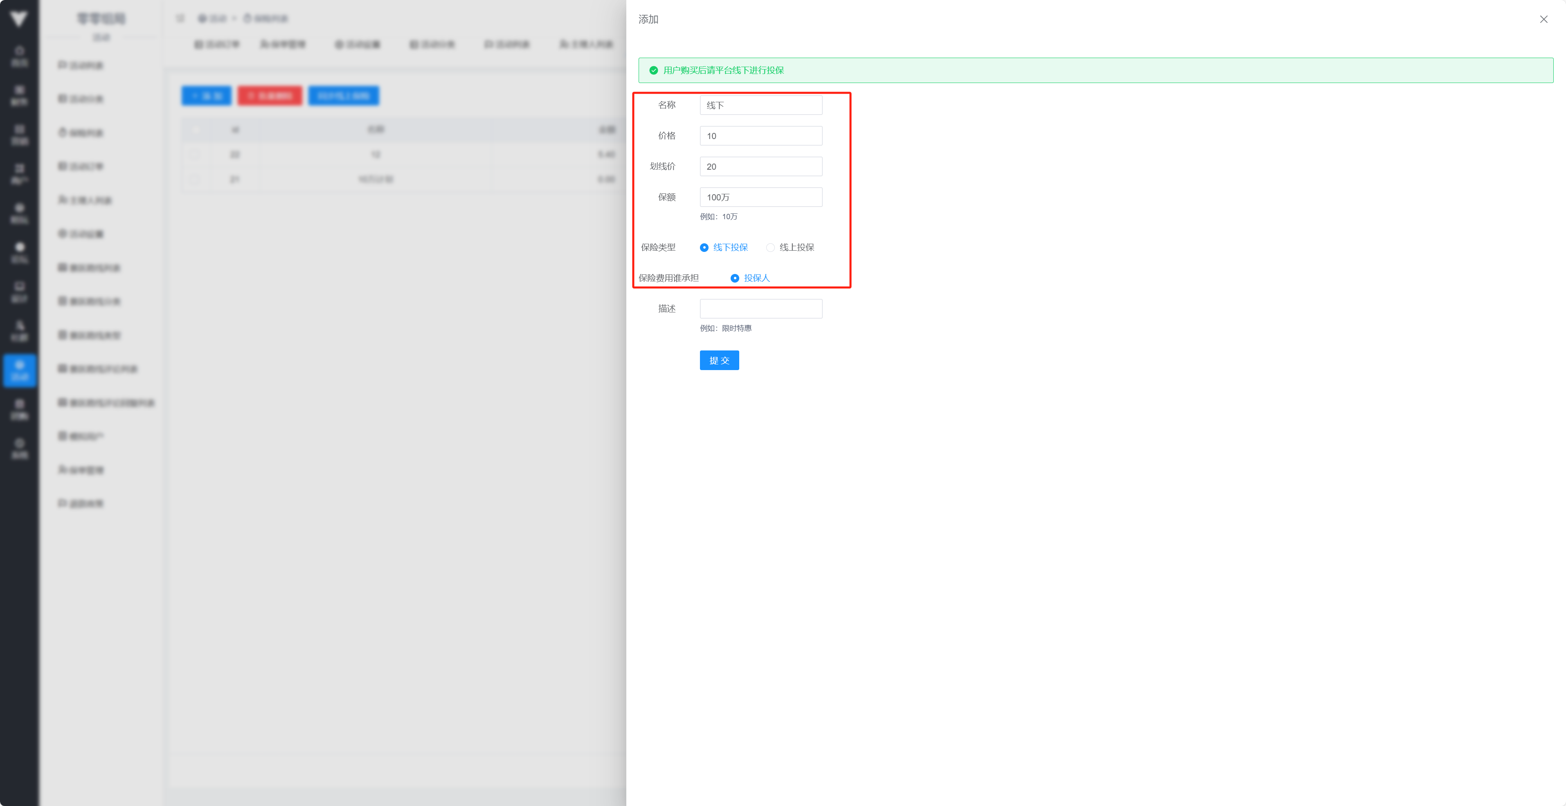The width and height of the screenshot is (1566, 806).
Task: Select the 投保人 radio button
Action: pos(734,278)
